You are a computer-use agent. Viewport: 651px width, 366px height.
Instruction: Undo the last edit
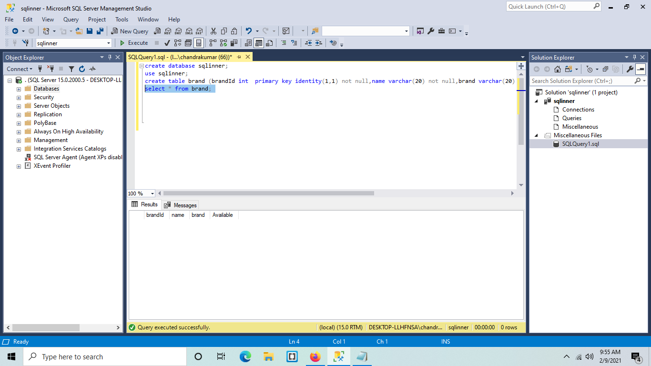point(249,31)
